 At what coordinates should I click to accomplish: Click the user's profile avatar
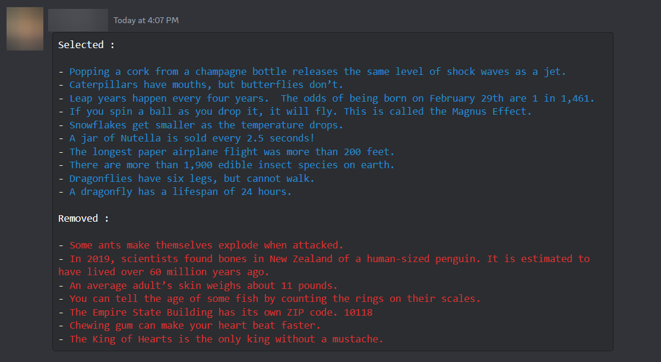24,28
